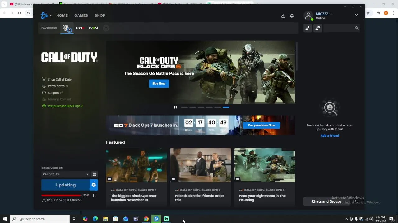Open the volume control in tray
The height and width of the screenshot is (223, 398).
coord(371,219)
